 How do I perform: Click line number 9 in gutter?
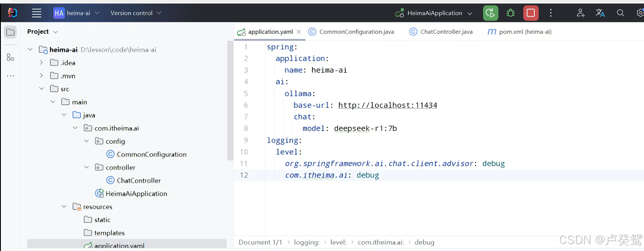[246, 140]
